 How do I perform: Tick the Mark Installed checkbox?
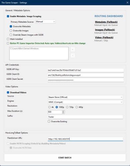[8, 39]
